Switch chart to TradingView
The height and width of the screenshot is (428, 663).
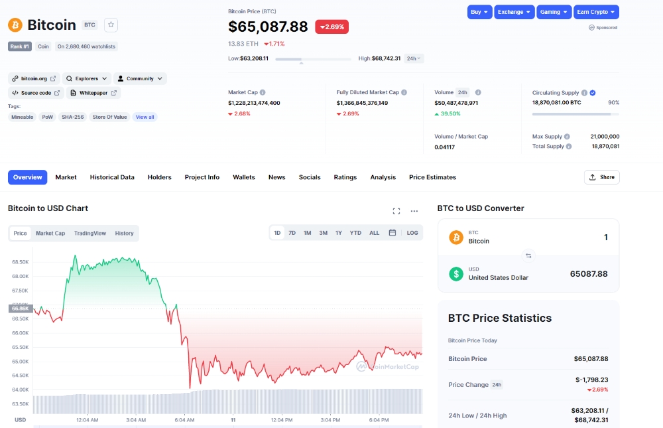click(x=90, y=234)
